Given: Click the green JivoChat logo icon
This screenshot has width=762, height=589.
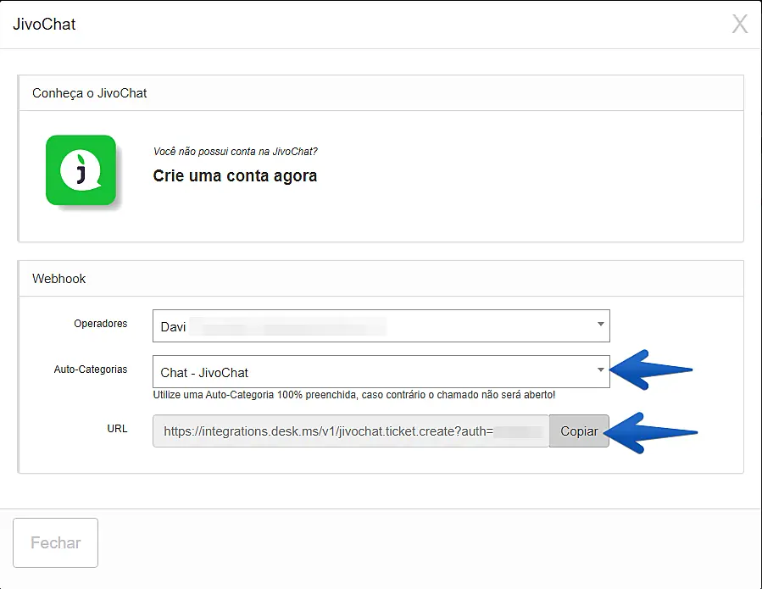Looking at the screenshot, I should point(81,169).
